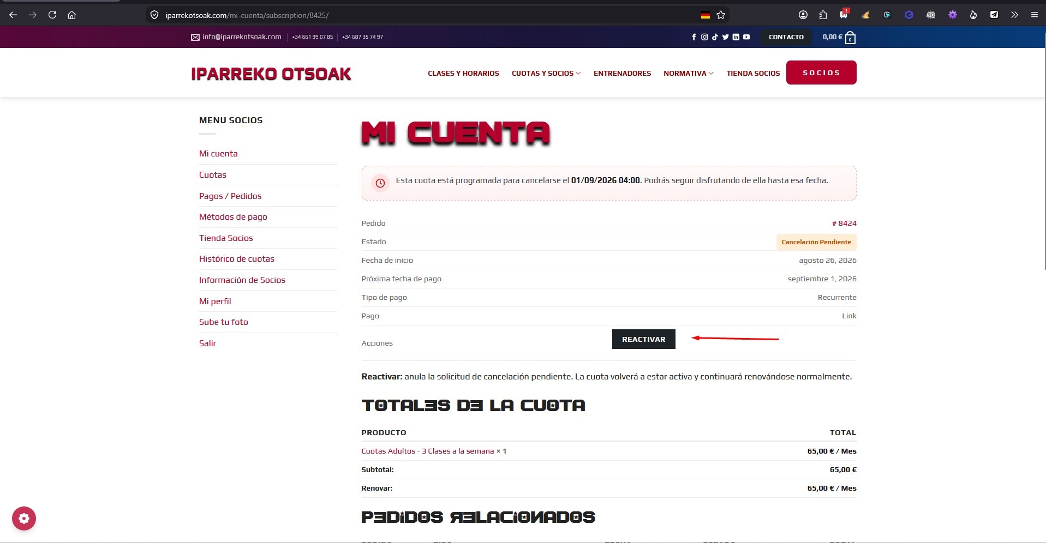Show more browser extensions via chevron
The width and height of the screenshot is (1046, 543).
1014,15
